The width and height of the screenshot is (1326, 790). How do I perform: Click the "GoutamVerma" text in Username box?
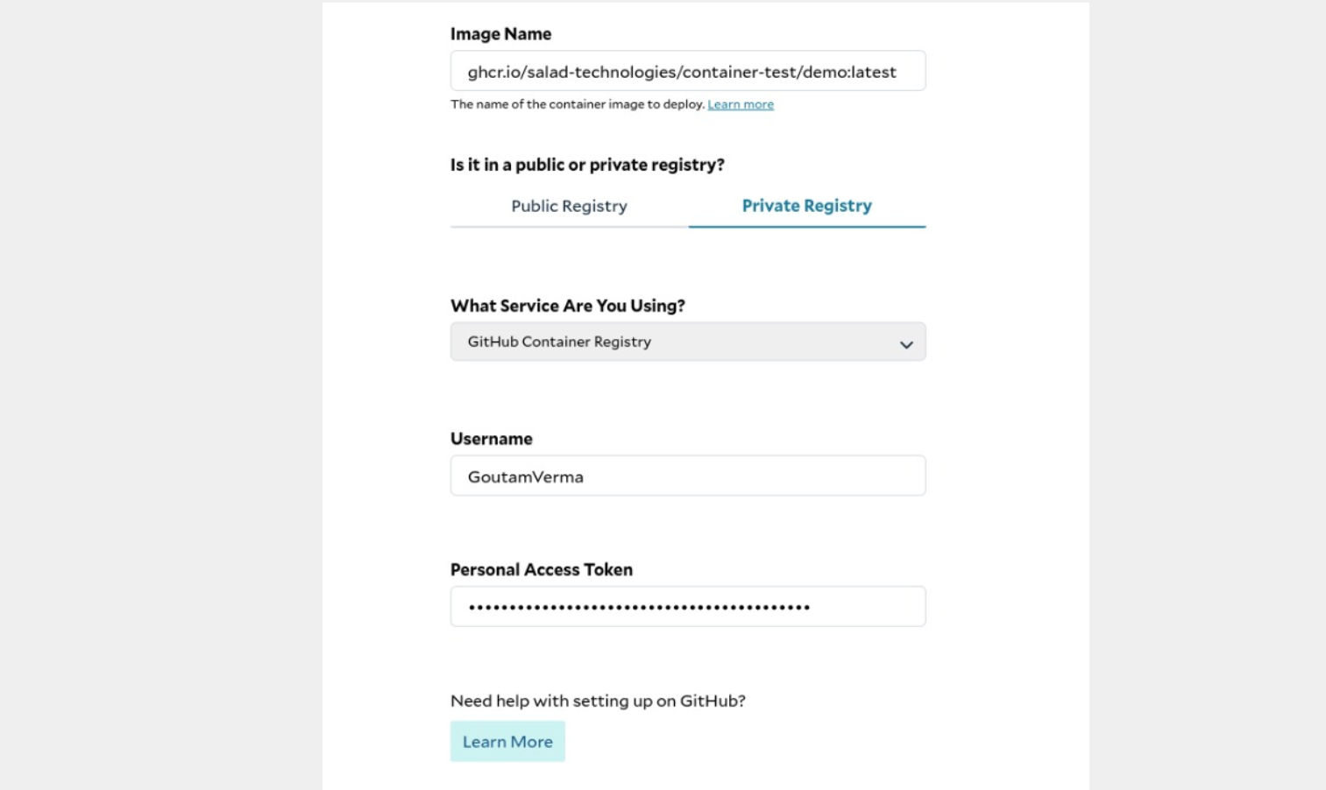[x=525, y=477]
